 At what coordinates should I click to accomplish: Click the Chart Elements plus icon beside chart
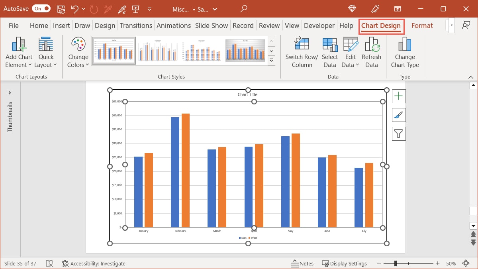pos(398,96)
